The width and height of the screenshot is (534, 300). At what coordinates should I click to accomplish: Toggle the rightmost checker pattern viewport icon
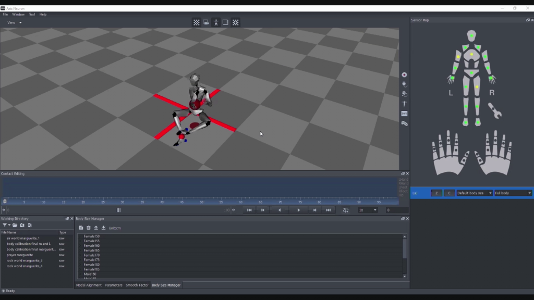tap(235, 22)
